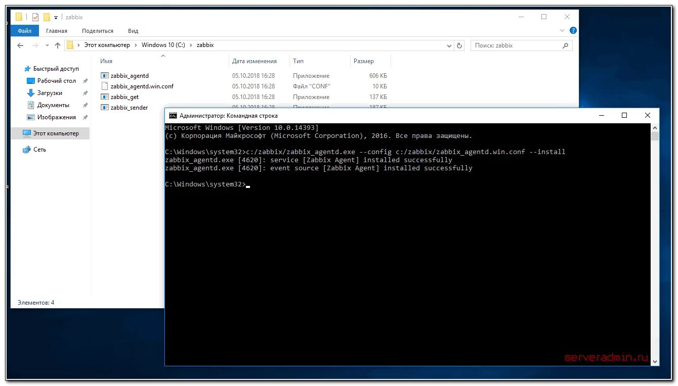Click the search magnifier icon
Image resolution: width=678 pixels, height=386 pixels.
click(566, 45)
